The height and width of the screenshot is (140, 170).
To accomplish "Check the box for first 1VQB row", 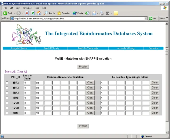I will pos(7,103).
